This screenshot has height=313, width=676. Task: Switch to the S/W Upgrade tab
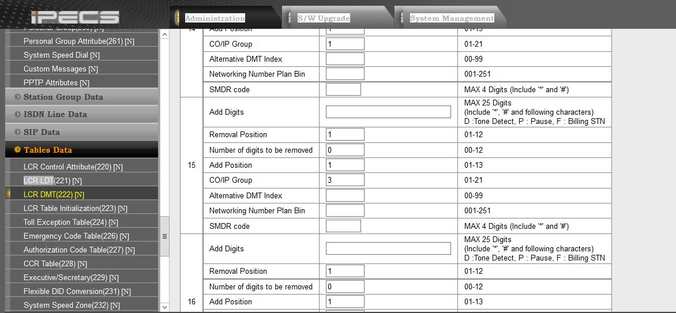tap(324, 18)
